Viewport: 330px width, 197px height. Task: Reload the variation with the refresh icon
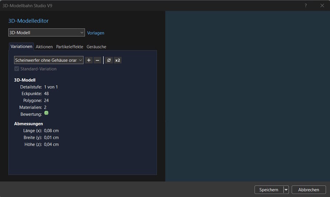109,60
